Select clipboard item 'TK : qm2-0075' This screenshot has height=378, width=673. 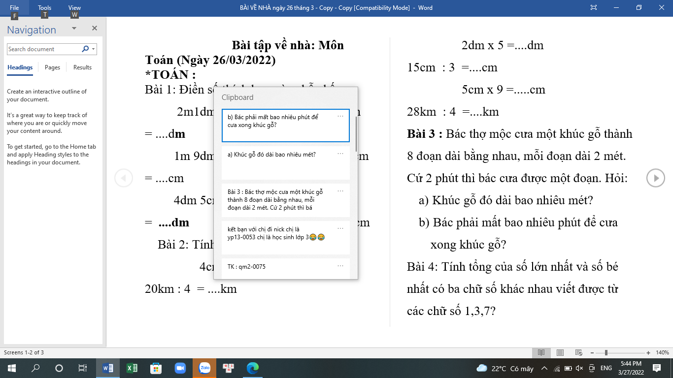click(x=285, y=268)
